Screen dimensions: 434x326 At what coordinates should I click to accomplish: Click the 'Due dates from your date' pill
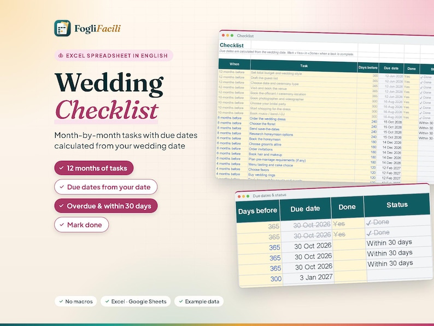coord(105,187)
